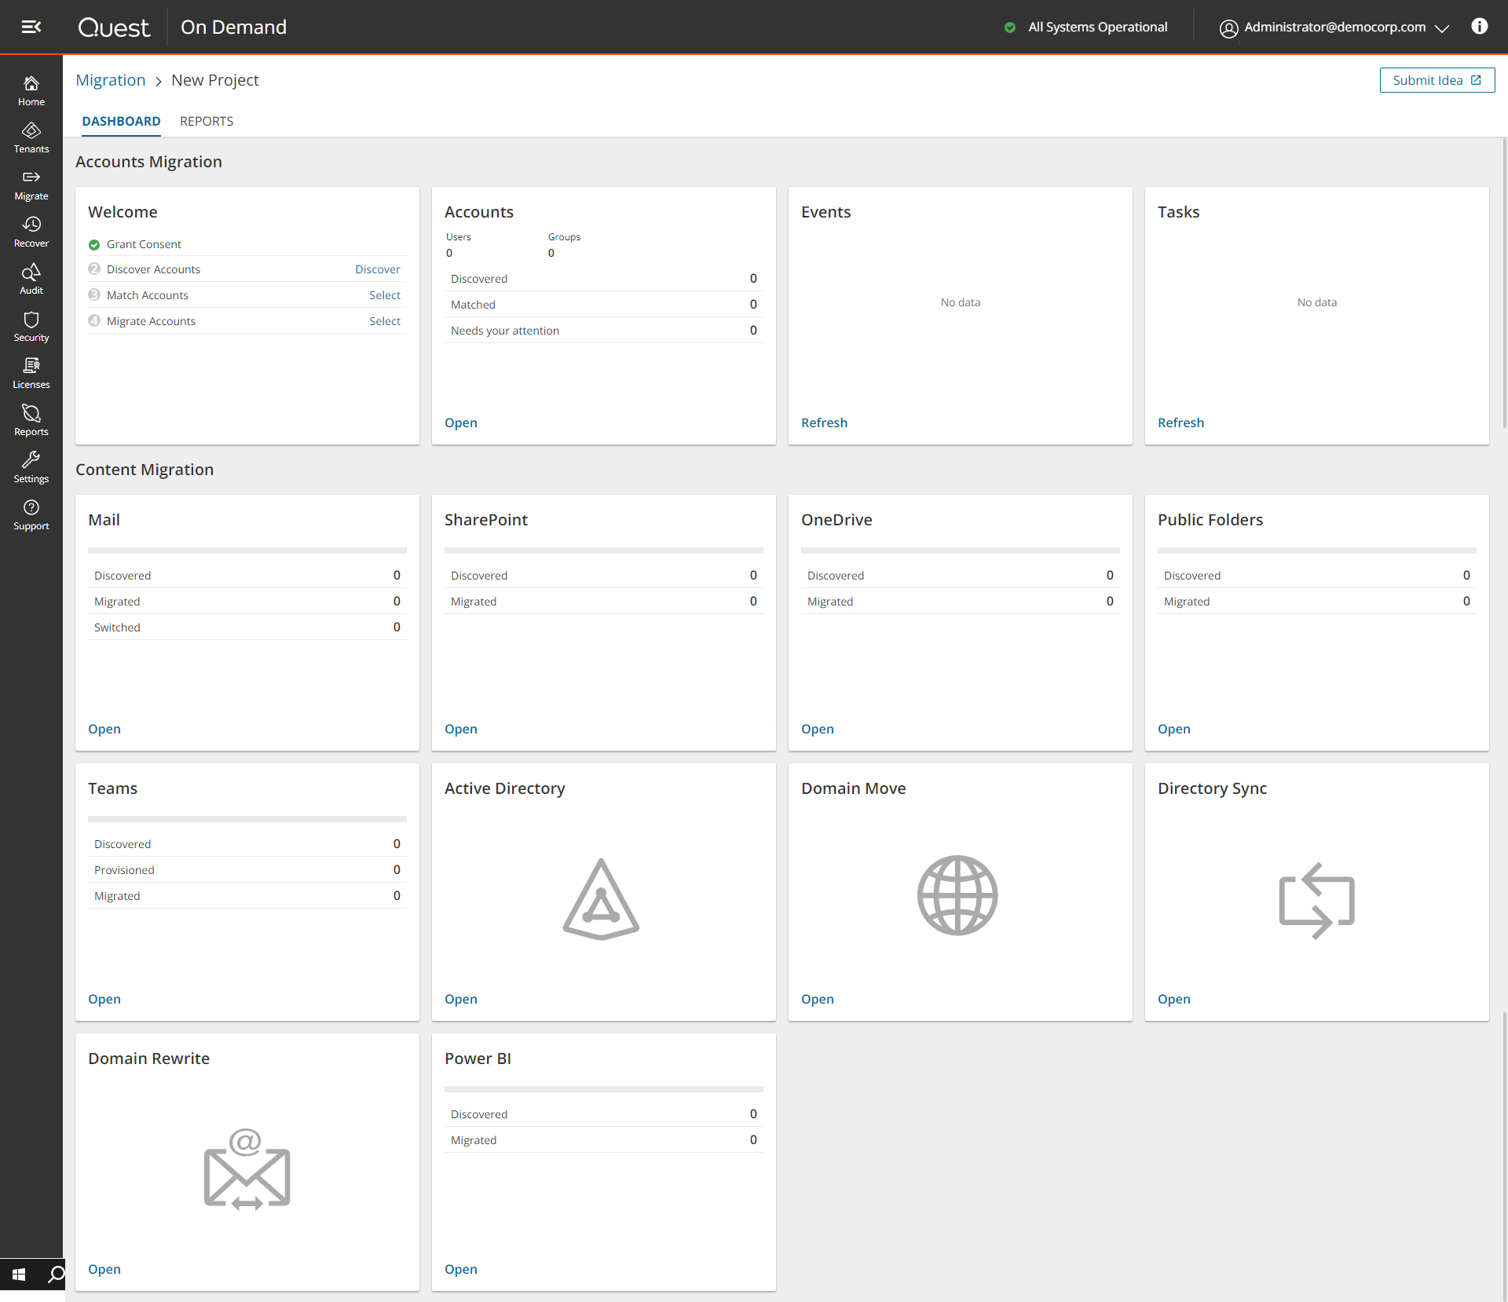Image resolution: width=1508 pixels, height=1302 pixels.
Task: Click the Grant Consent green checkmark
Action: [x=94, y=244]
